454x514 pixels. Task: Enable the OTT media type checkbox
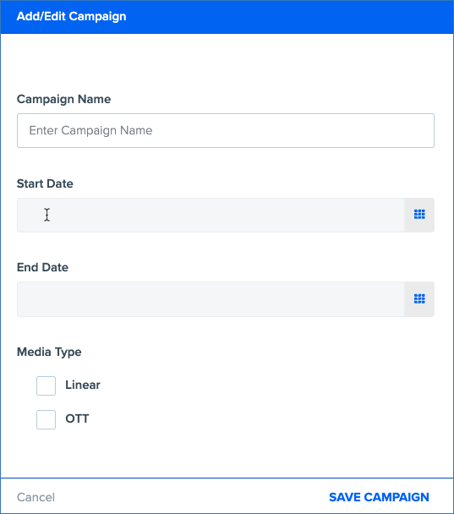[46, 419]
